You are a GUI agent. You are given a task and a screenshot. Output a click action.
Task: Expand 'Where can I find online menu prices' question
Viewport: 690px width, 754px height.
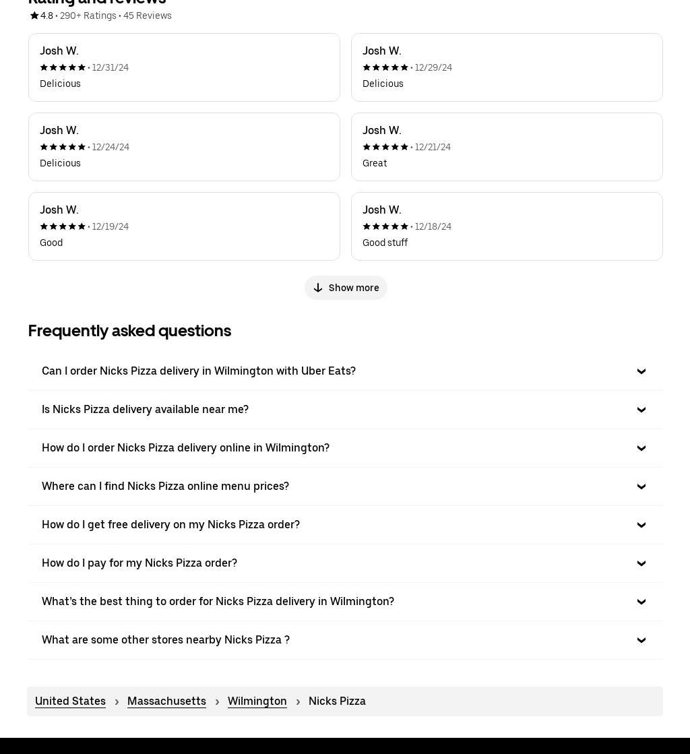(345, 486)
